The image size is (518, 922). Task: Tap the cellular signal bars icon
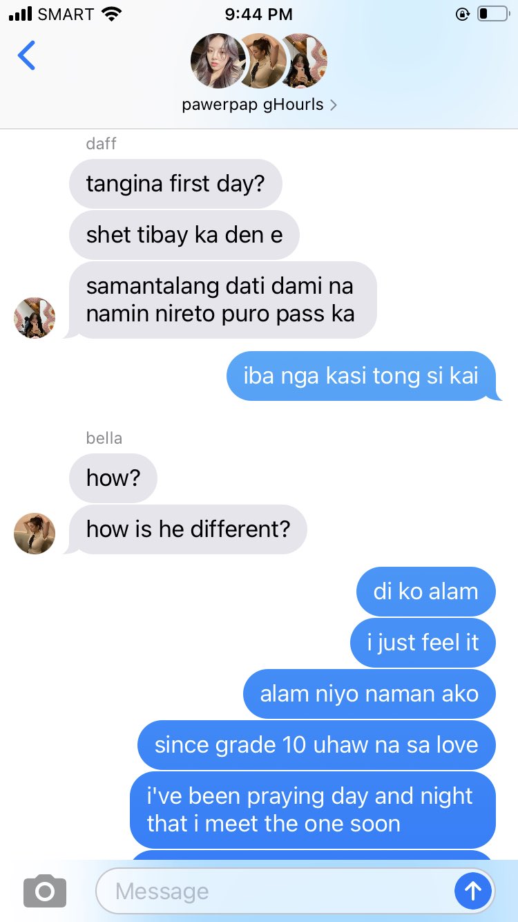21,13
